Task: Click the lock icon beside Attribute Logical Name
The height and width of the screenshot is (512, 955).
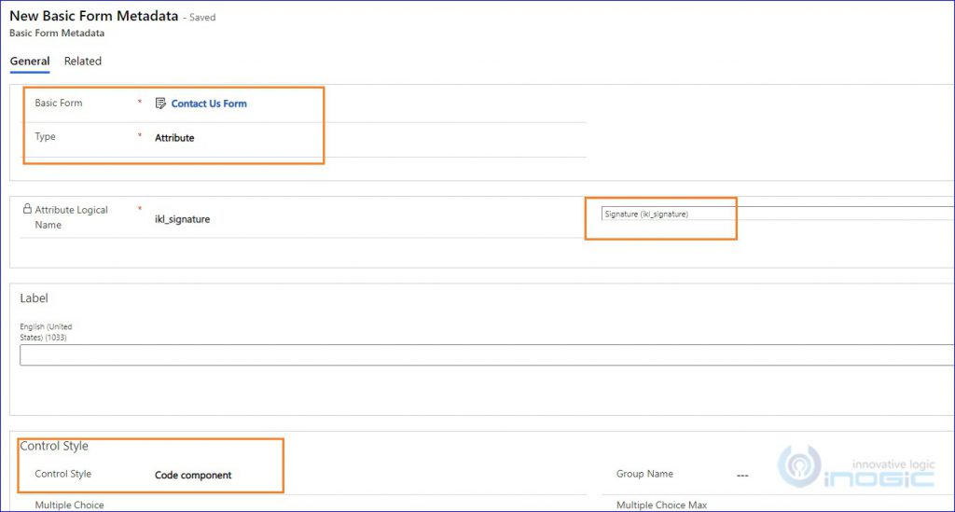Action: coord(26,210)
